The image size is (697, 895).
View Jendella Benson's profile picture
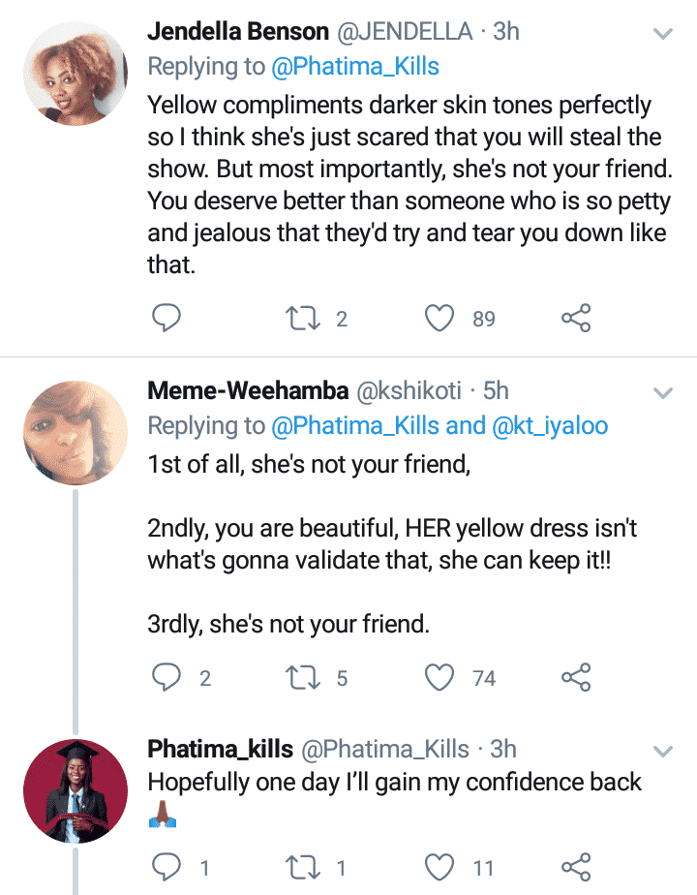pos(76,74)
